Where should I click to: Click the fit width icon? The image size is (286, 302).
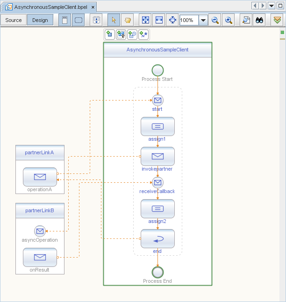point(159,20)
